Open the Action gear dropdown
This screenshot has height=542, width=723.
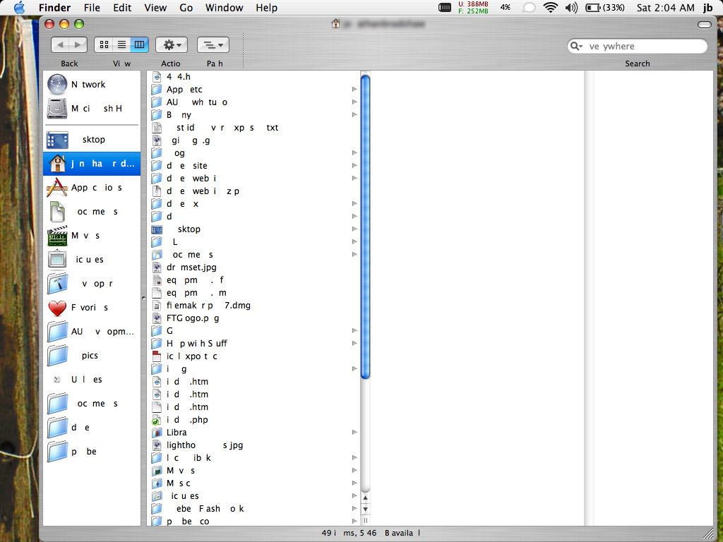pyautogui.click(x=172, y=44)
